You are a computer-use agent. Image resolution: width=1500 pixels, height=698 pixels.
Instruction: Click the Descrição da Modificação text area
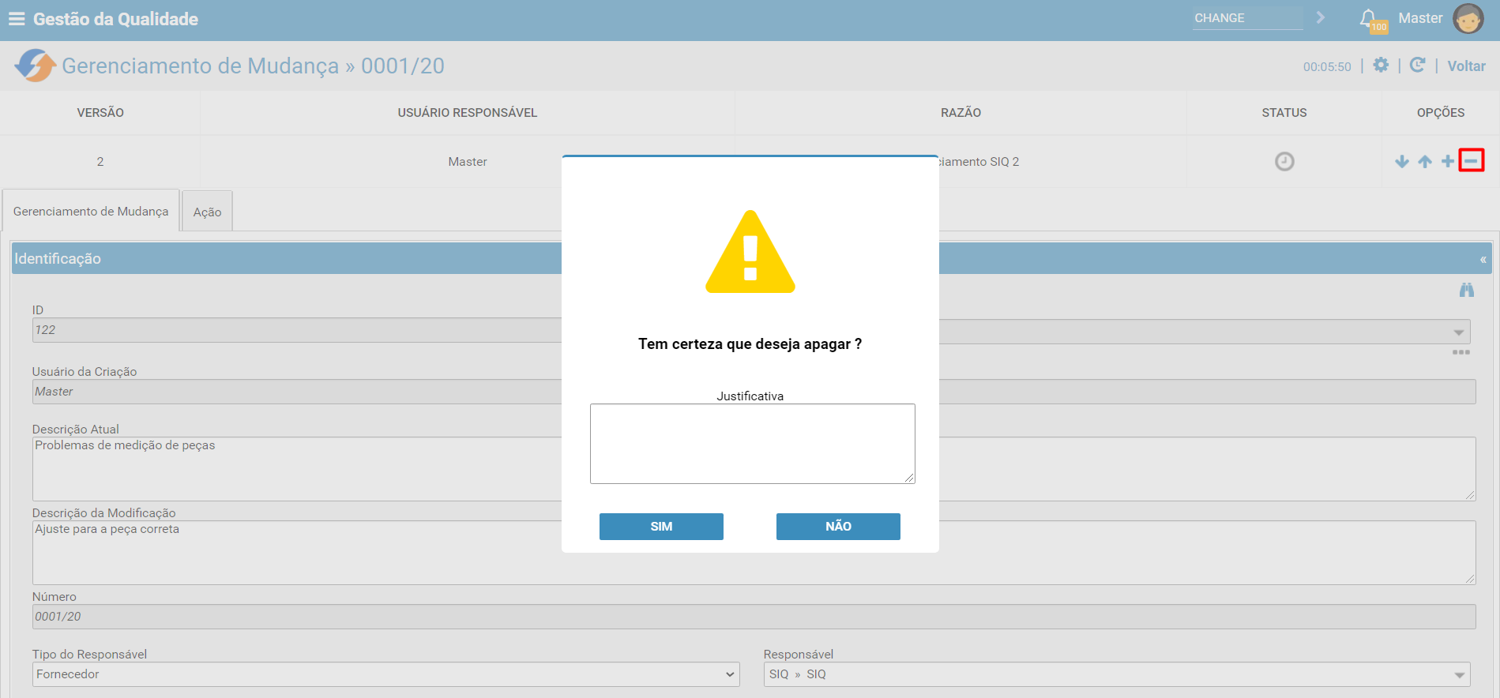(x=754, y=553)
